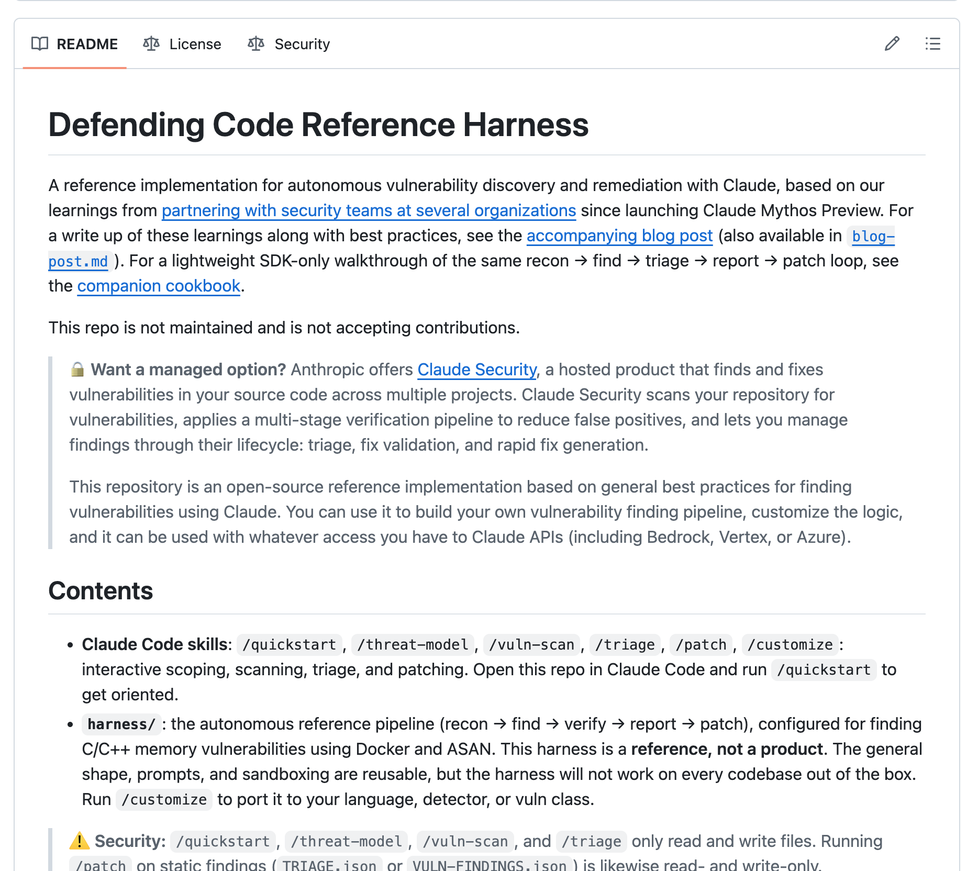Image resolution: width=978 pixels, height=871 pixels.
Task: Switch to the License tab
Action: tap(182, 44)
